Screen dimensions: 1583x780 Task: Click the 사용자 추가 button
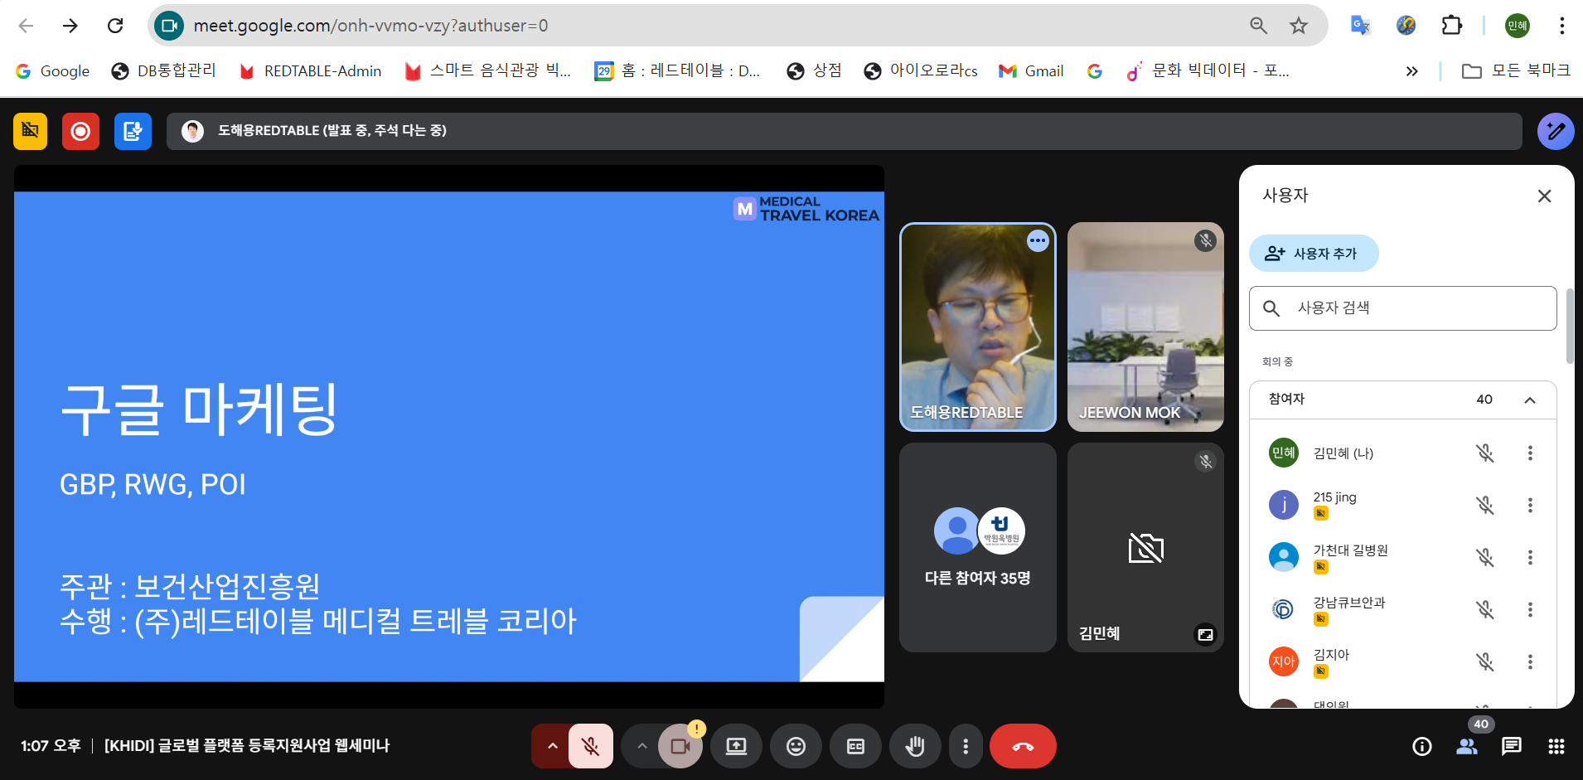tap(1313, 254)
